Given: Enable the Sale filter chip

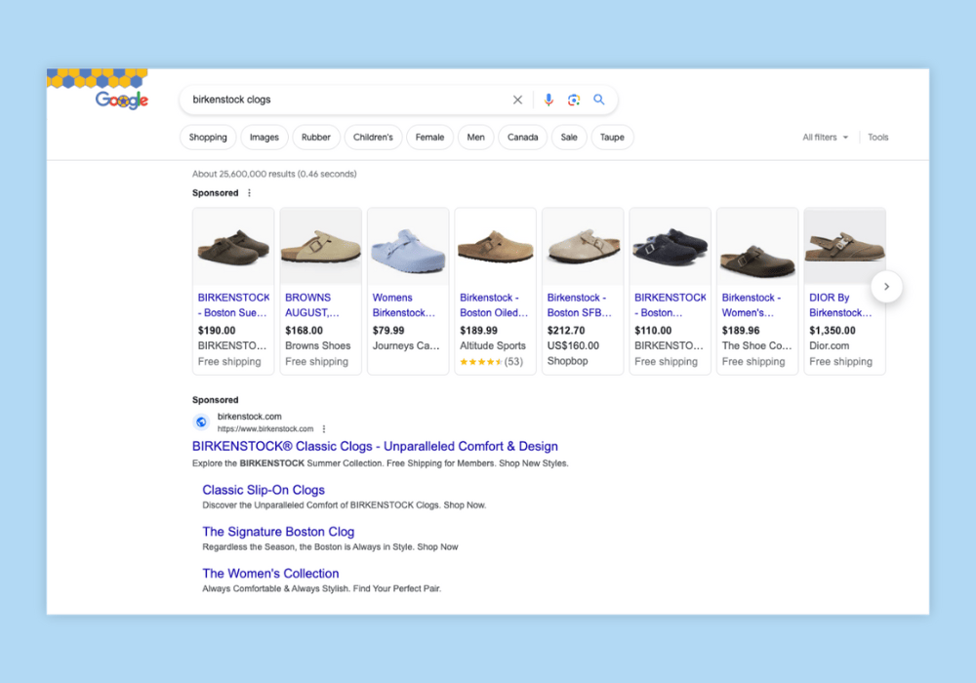Looking at the screenshot, I should [569, 137].
